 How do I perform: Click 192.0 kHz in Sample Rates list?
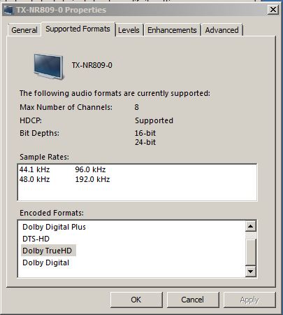point(92,179)
